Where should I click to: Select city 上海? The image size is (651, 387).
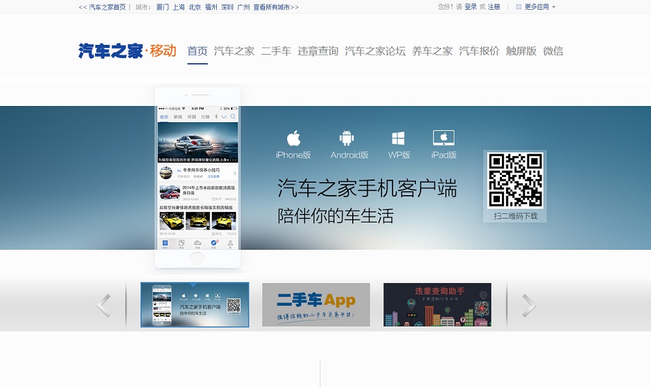pyautogui.click(x=178, y=7)
